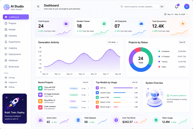193x129 pixels.
Task: Click the Total Projects folder icon
Action: [66, 24]
